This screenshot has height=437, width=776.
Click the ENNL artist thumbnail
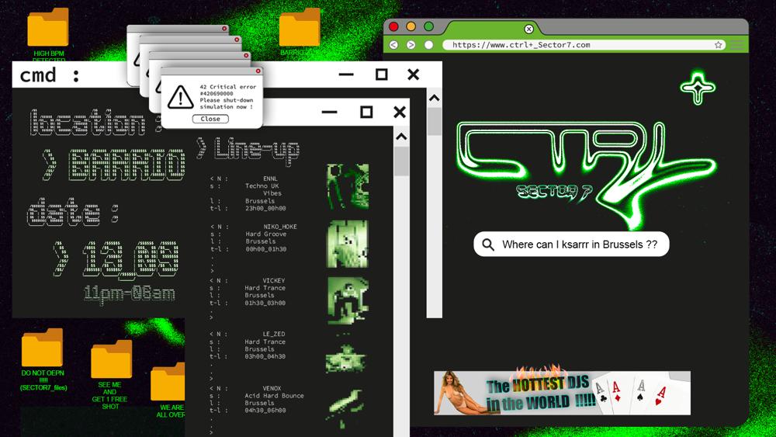click(348, 186)
